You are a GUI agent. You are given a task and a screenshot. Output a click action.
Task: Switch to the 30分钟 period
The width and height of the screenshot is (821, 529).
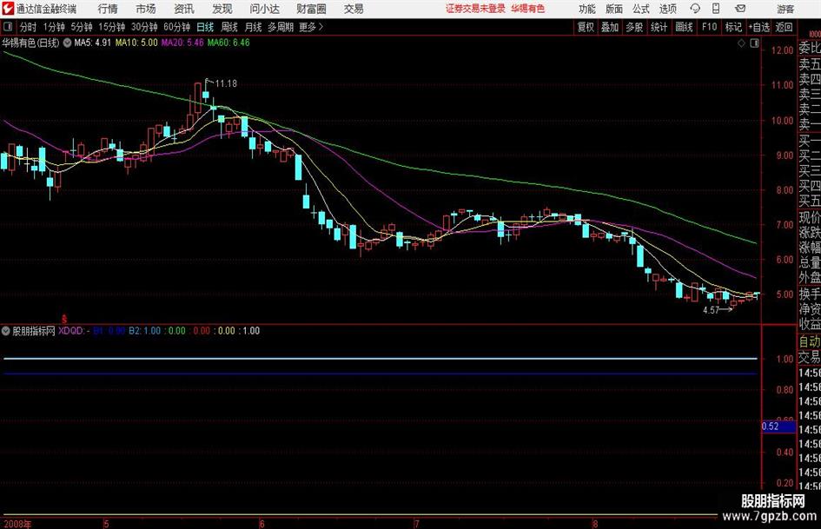[x=144, y=27]
